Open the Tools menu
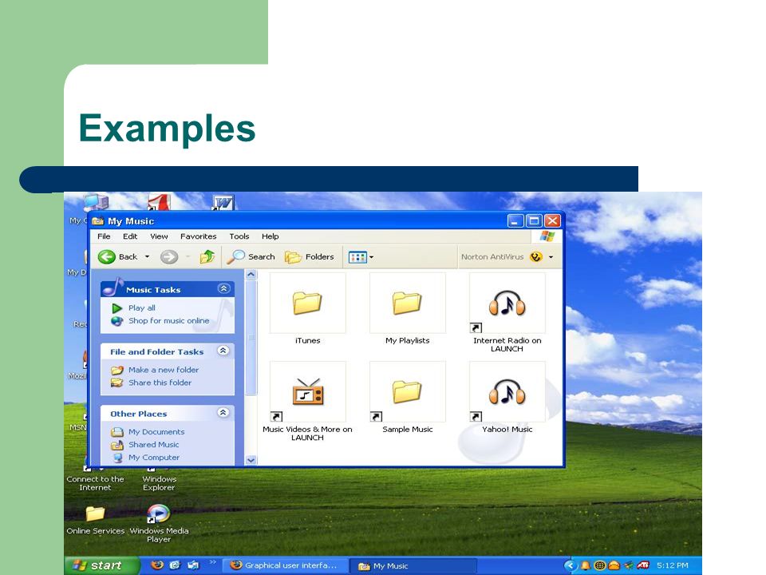The height and width of the screenshot is (575, 766). [239, 236]
